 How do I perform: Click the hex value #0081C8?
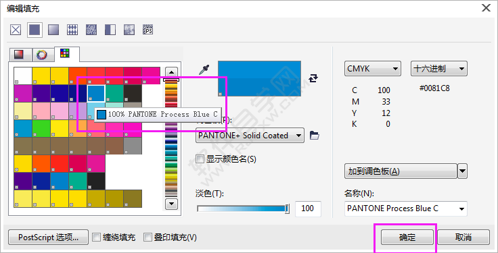pyautogui.click(x=434, y=88)
